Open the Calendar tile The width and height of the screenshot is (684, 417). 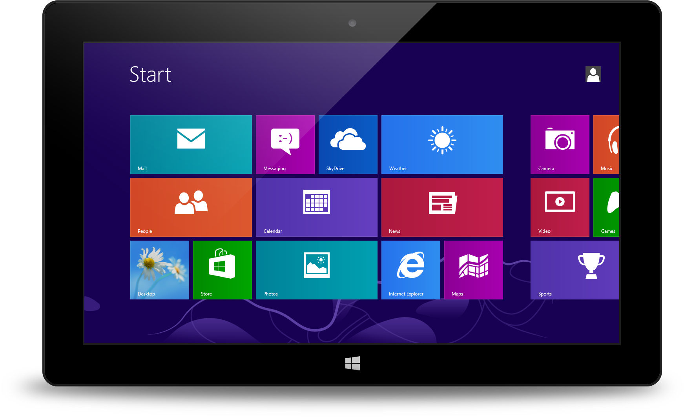coord(316,207)
